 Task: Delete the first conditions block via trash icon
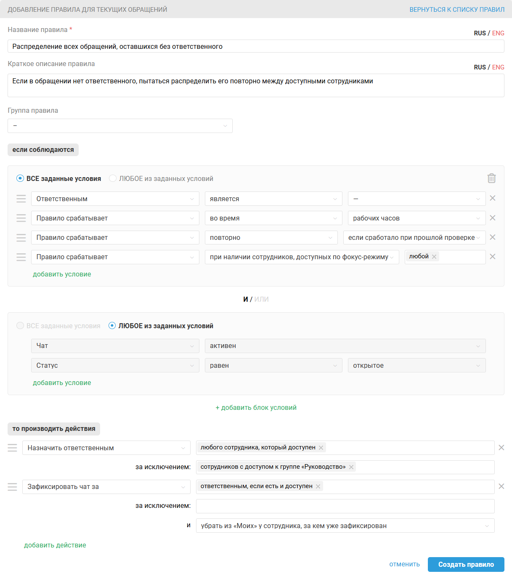(x=491, y=178)
